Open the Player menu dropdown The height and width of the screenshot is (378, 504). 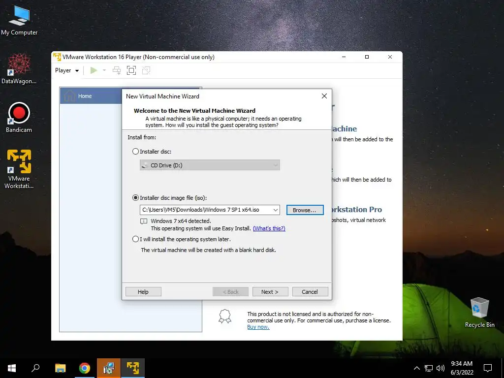tap(67, 70)
